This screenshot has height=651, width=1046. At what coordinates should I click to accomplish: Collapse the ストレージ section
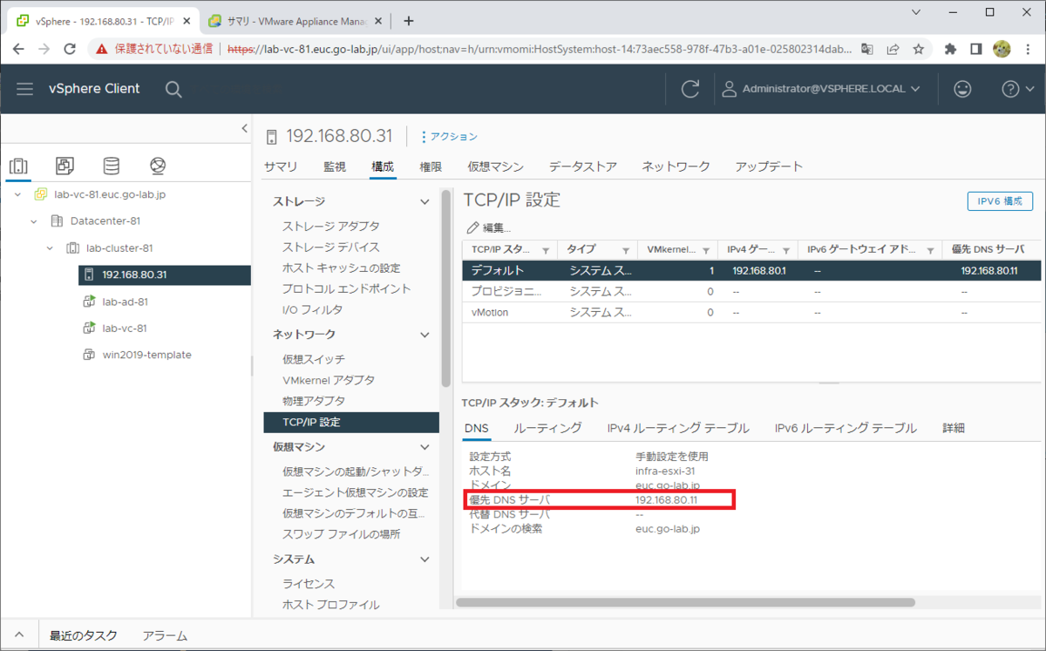[x=425, y=201]
